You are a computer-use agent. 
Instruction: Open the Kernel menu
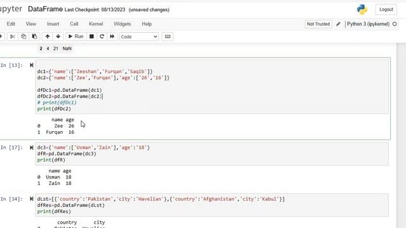[96, 24]
